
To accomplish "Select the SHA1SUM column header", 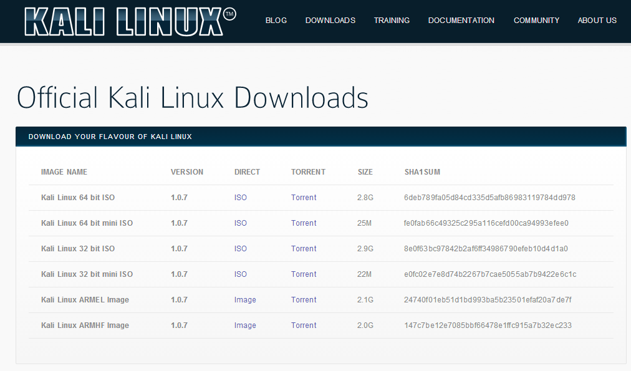I will (x=422, y=172).
